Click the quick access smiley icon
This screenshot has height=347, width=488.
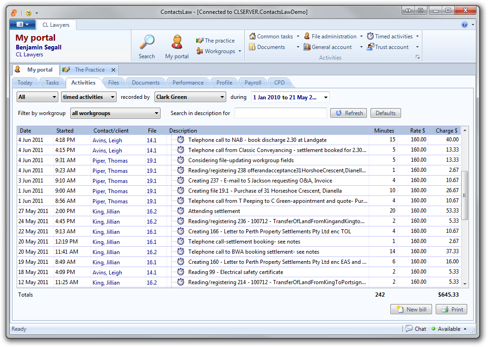point(28,13)
